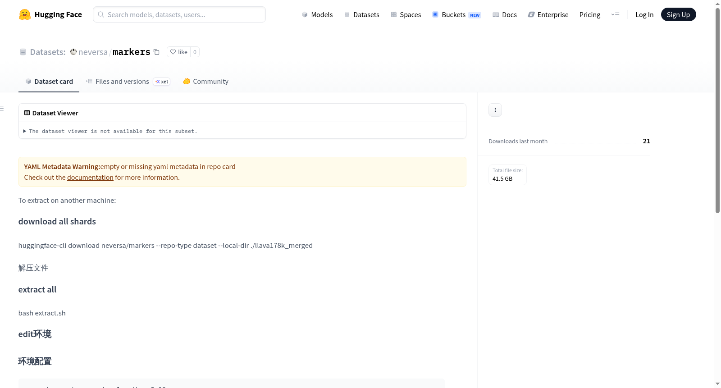Image resolution: width=721 pixels, height=388 pixels.
Task: Open Buckets in the top navigation
Action: (456, 14)
